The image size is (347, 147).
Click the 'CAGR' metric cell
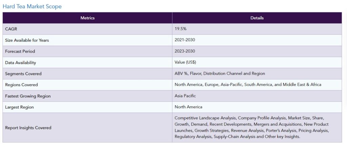tap(87, 29)
